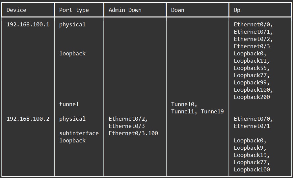Select Ethernet0/3.100 in Admin Down column
Viewport: 293px width, 178px height.
[x=133, y=133]
